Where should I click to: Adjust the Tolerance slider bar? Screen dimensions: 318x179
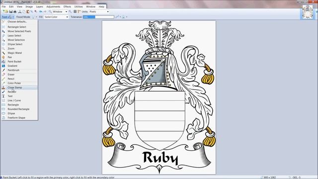click(x=98, y=17)
